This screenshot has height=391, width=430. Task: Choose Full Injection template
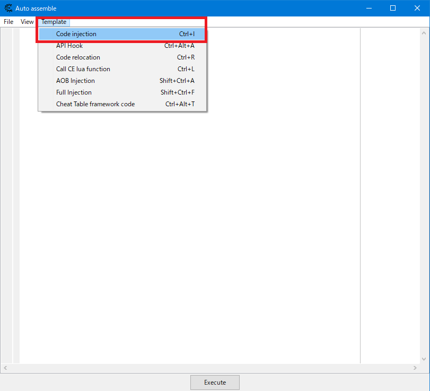[122, 92]
